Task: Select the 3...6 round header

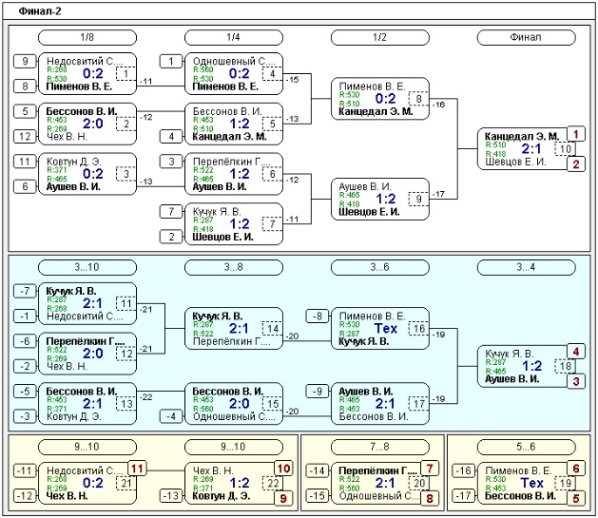Action: 380,267
